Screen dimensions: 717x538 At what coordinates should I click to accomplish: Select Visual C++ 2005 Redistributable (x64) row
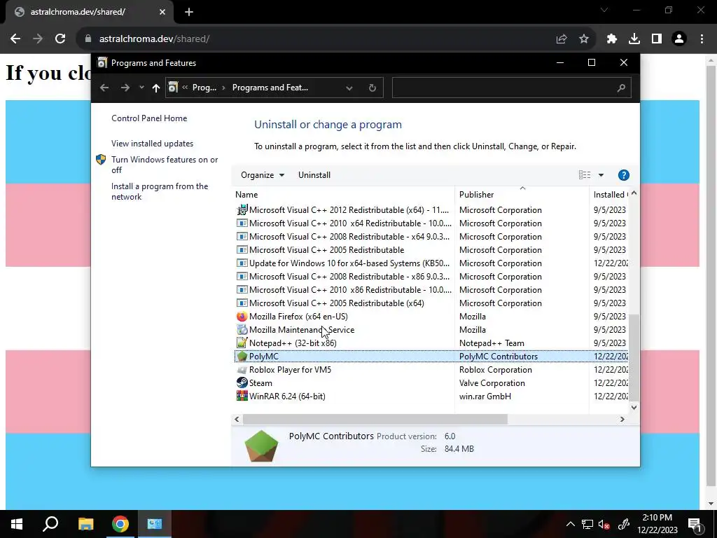431,303
